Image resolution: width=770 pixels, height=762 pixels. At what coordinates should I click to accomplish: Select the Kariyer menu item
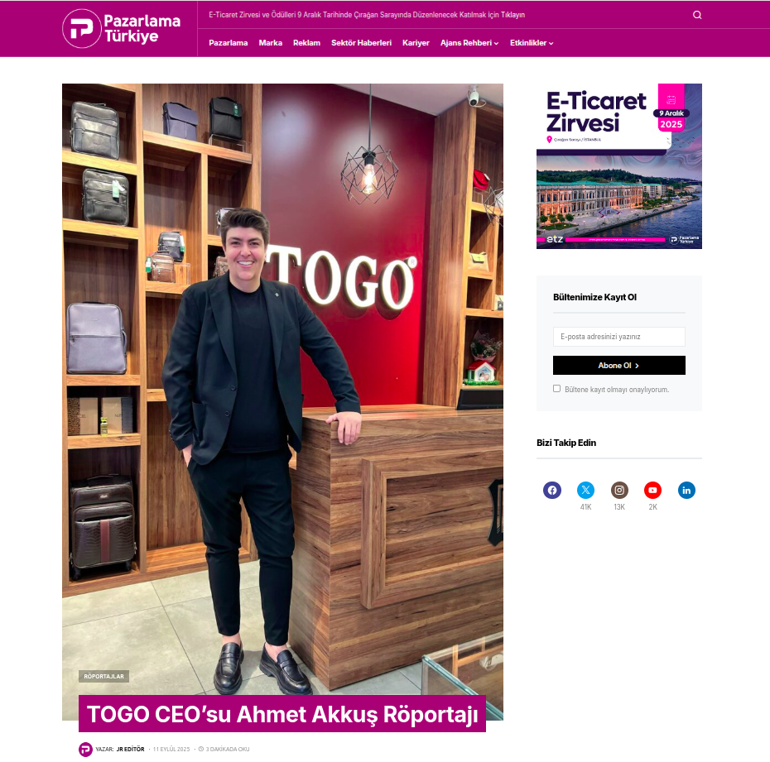(416, 43)
